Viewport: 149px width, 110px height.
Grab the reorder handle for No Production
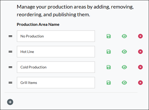(x=10, y=36)
